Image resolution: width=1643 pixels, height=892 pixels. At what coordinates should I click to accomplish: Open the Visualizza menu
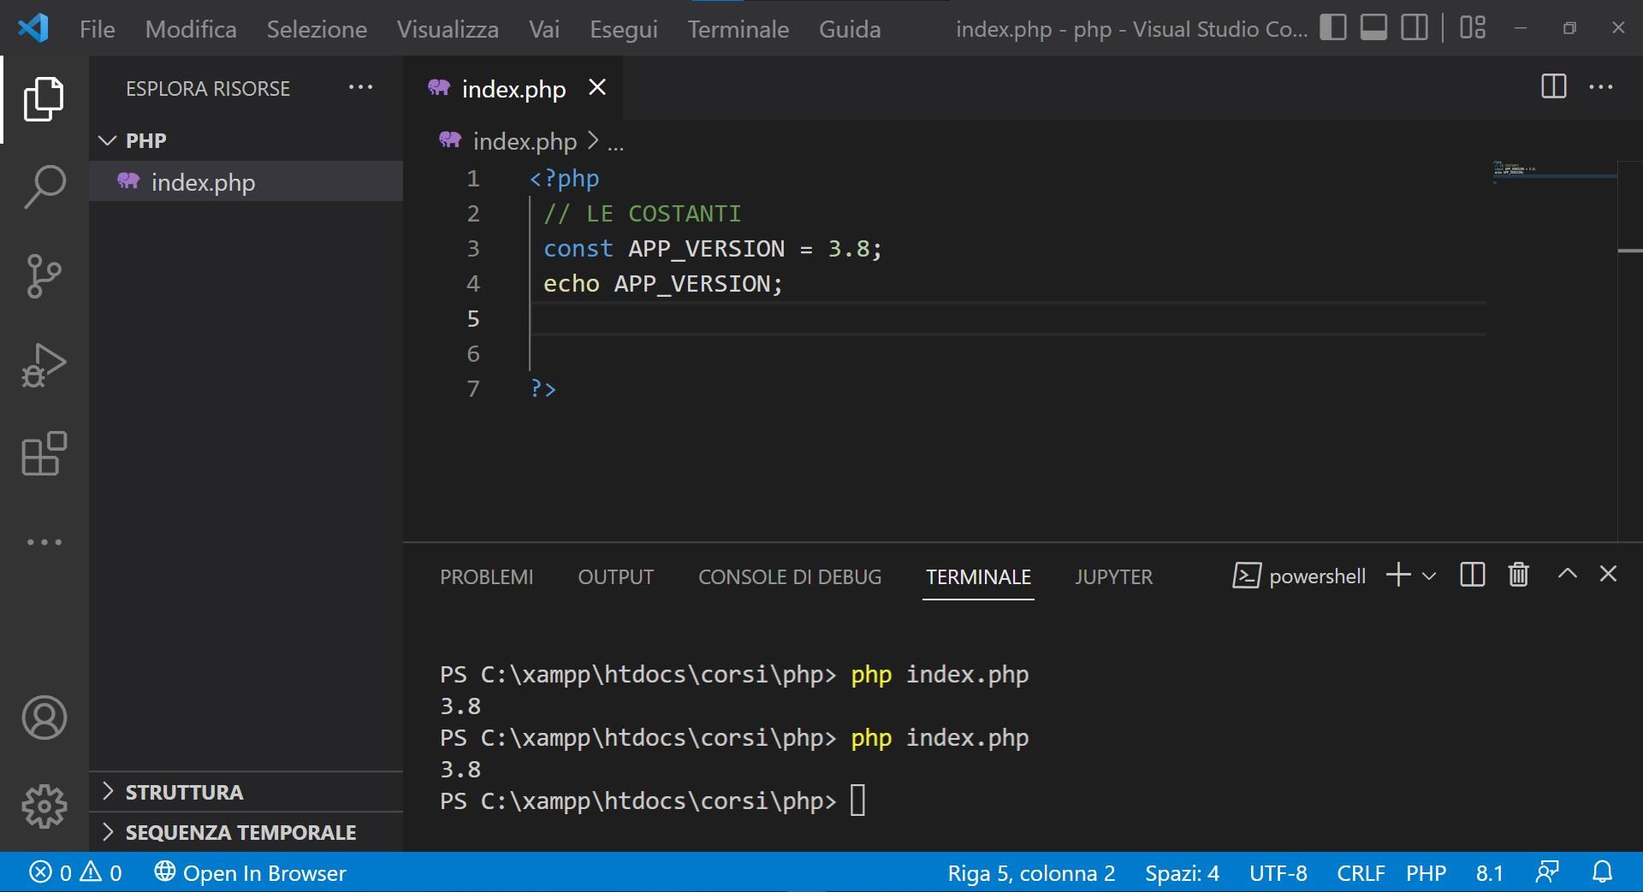448,29
